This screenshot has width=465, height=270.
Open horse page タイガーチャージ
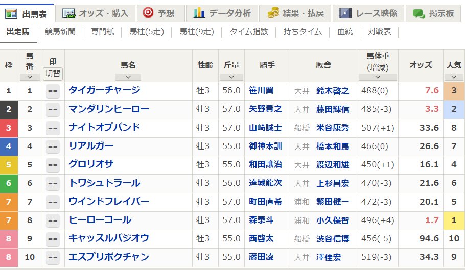click(104, 90)
